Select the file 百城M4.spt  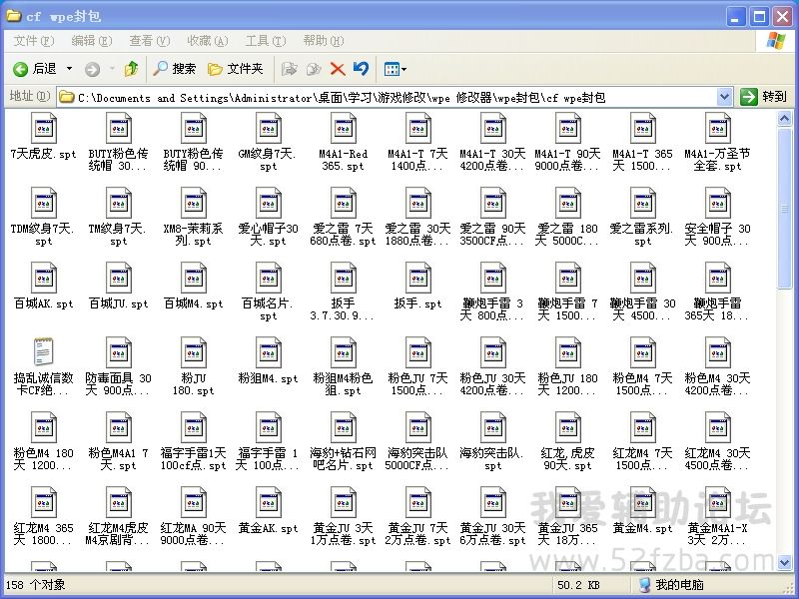point(193,286)
